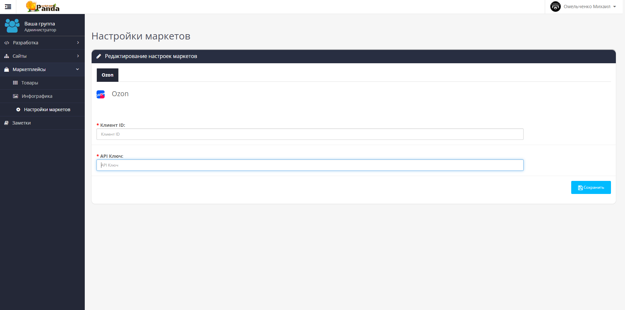This screenshot has height=310, width=625.
Task: Focus the Клиент ID input field
Action: tap(310, 134)
